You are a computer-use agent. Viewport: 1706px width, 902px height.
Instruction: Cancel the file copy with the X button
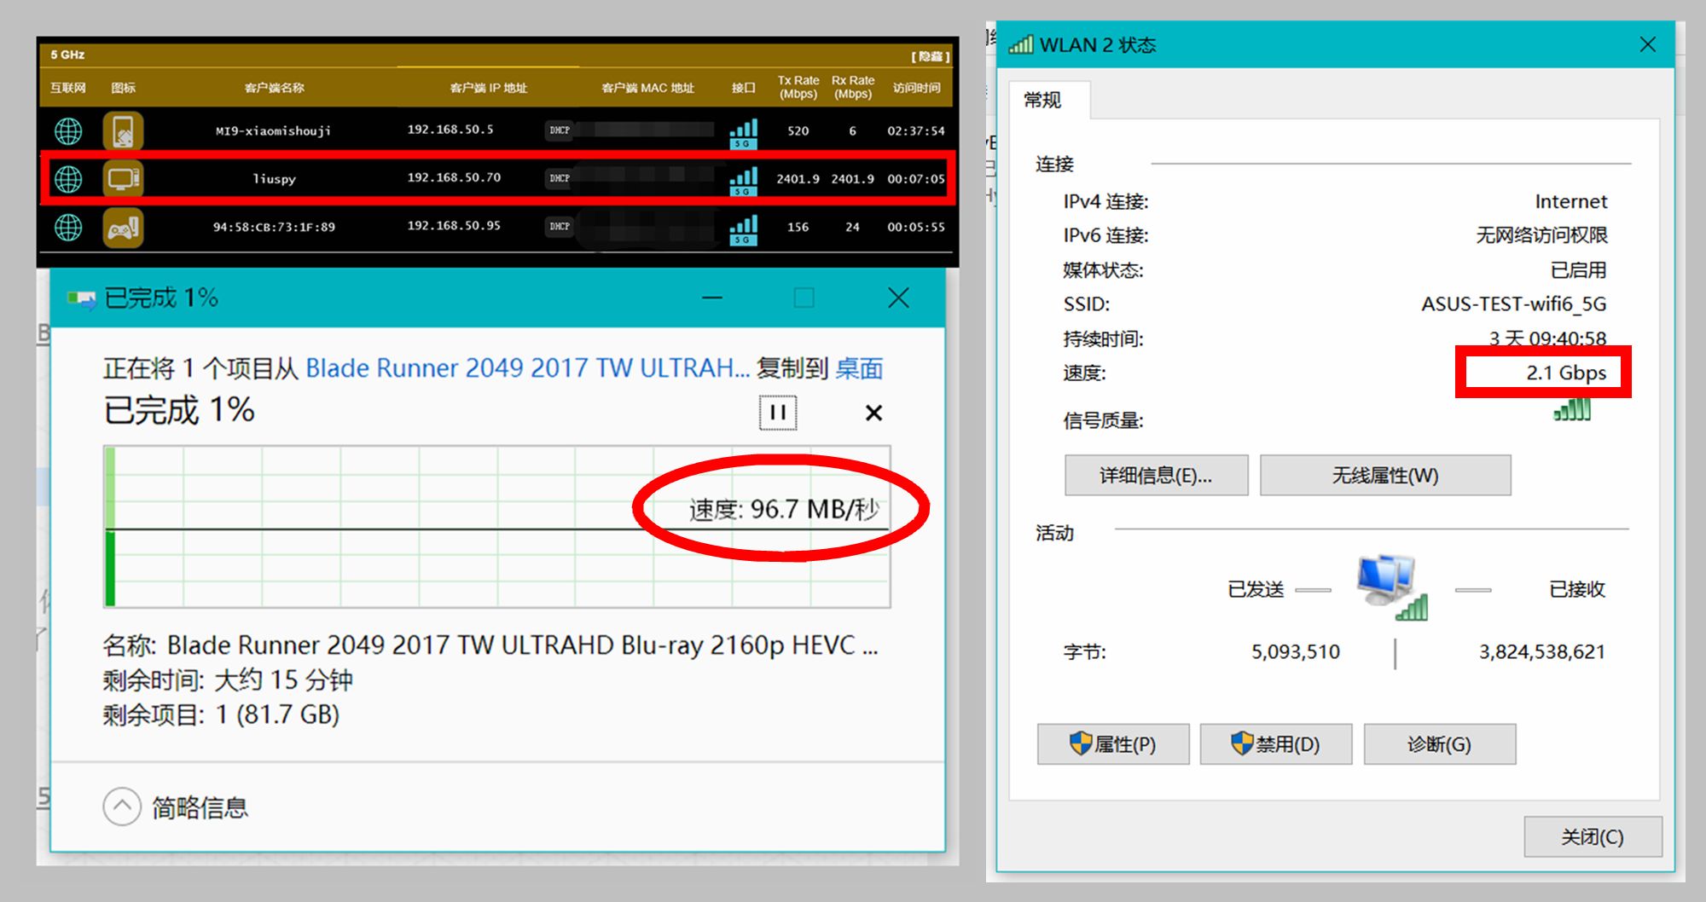(873, 413)
